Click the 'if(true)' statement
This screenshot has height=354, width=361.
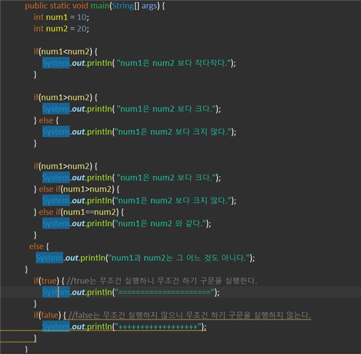tap(46, 281)
